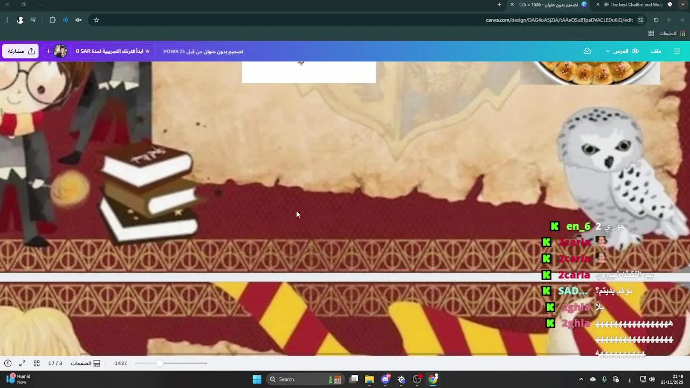Open the ملف (File) menu
This screenshot has width=690, height=388.
tap(656, 51)
